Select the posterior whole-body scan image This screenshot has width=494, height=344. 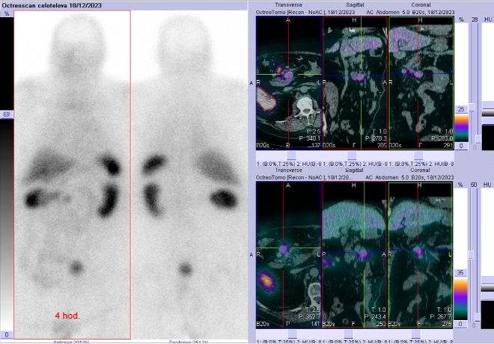pos(189,175)
